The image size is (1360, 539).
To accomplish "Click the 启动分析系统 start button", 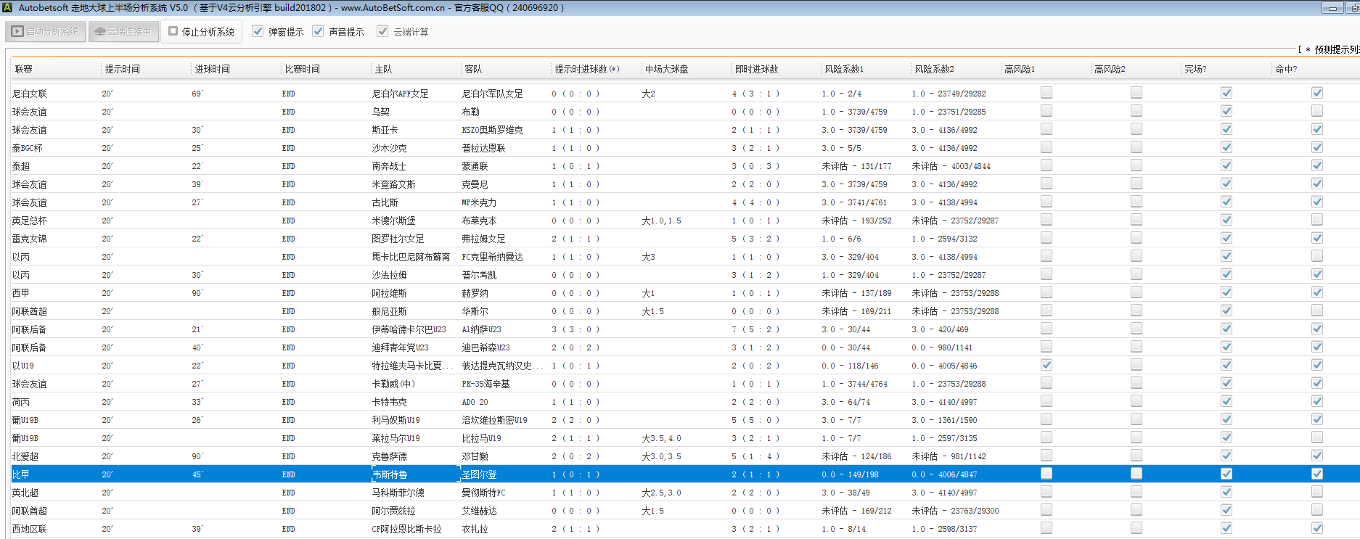I will pos(46,32).
